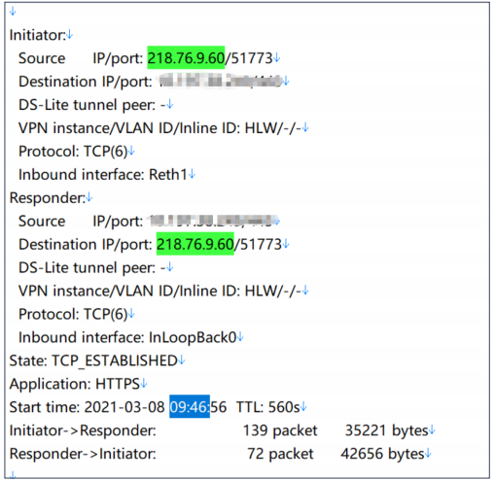Click the 42656 bytes value
This screenshot has height=481, width=495.
pyautogui.click(x=382, y=454)
